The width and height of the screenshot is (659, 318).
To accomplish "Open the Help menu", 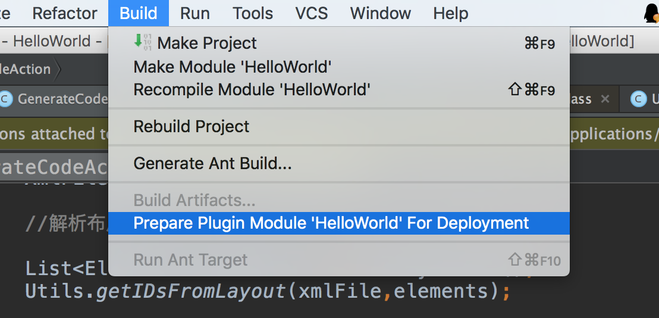I will (450, 13).
